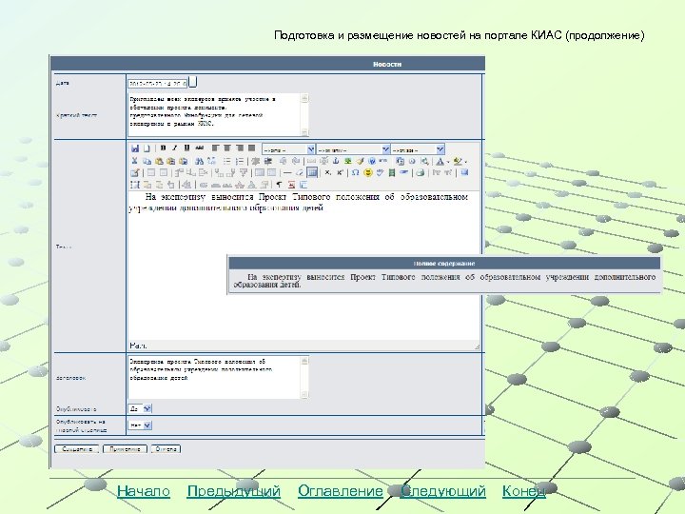The image size is (685, 514).
Task: Toggle bold formatting in the editor
Action: 163,148
